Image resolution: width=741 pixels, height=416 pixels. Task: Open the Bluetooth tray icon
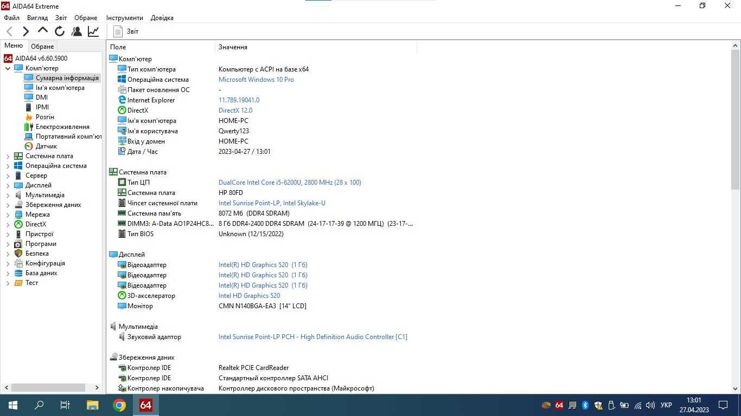(585, 405)
